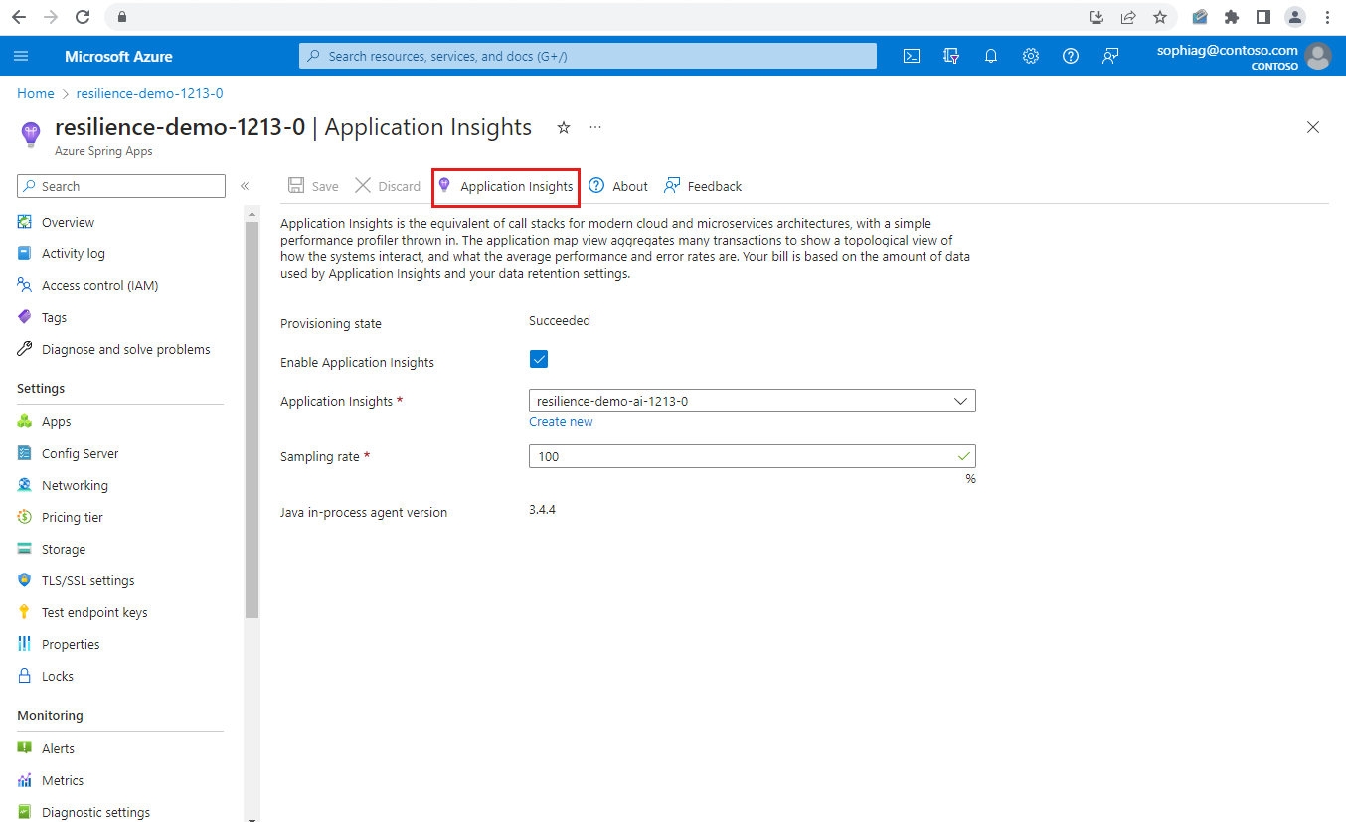The height and width of the screenshot is (822, 1346).
Task: Go back with the browser back arrow
Action: click(19, 17)
